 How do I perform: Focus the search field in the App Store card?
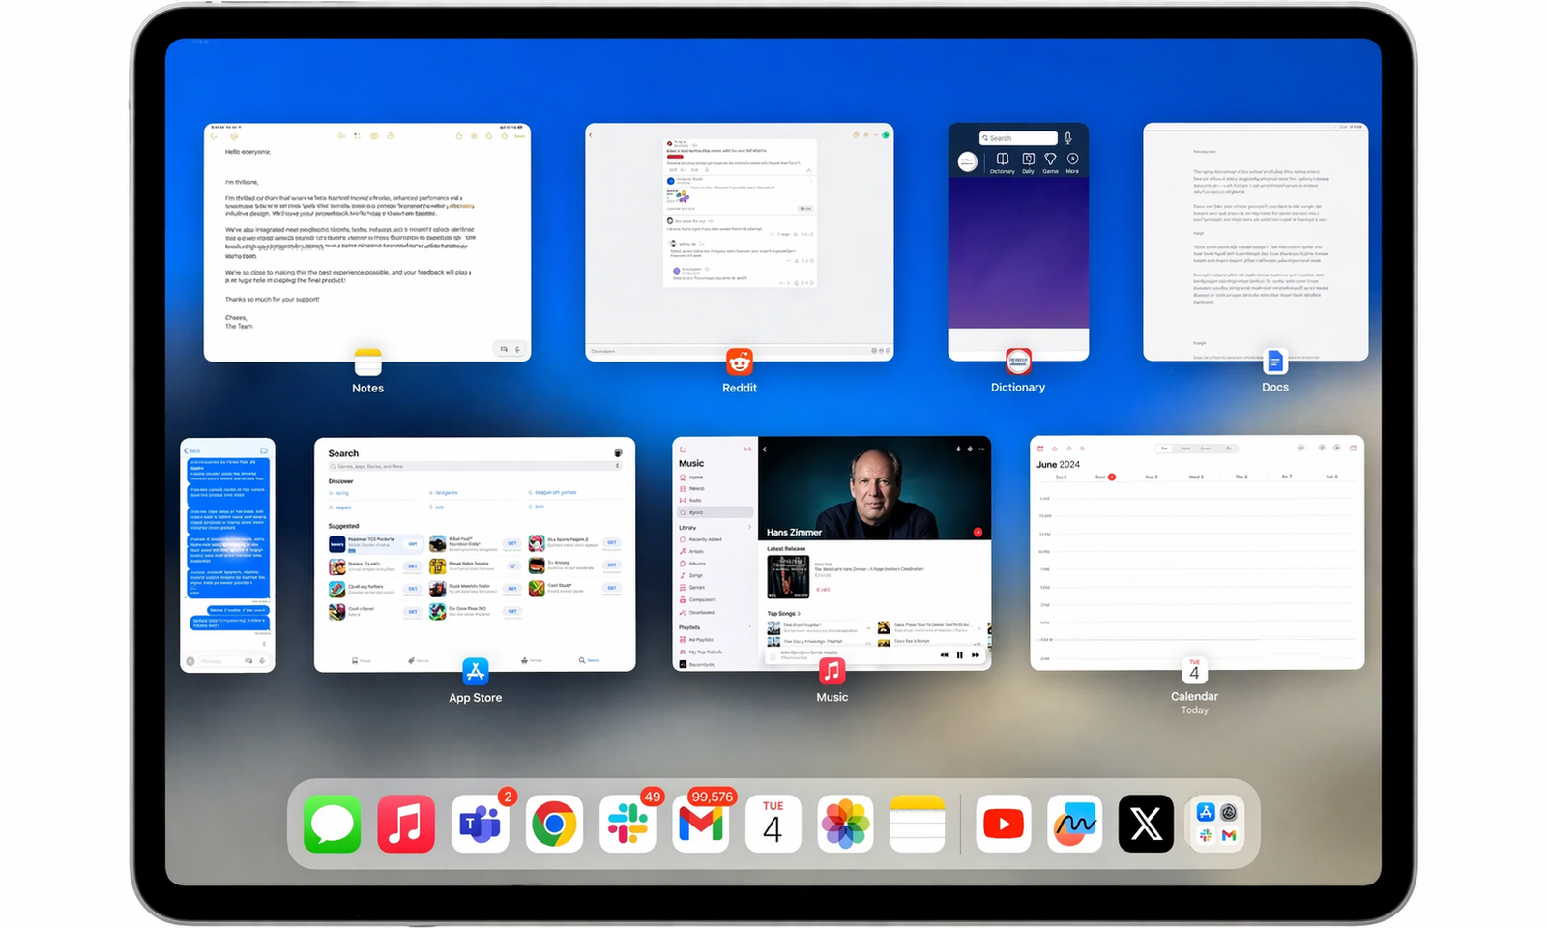pyautogui.click(x=474, y=466)
